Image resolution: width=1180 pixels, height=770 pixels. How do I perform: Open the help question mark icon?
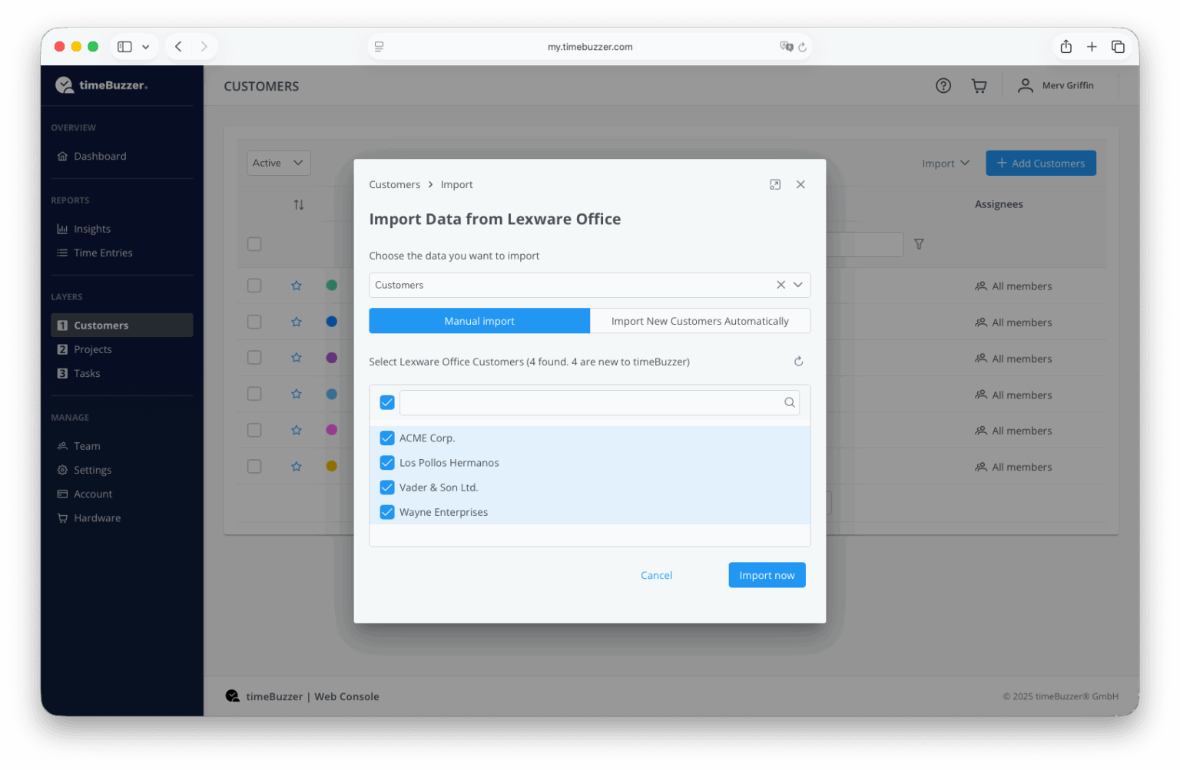[x=943, y=86]
